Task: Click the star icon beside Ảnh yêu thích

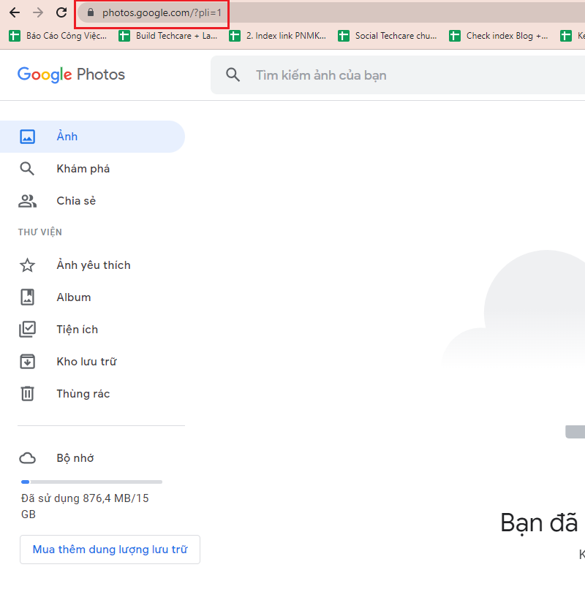Action: coord(27,265)
